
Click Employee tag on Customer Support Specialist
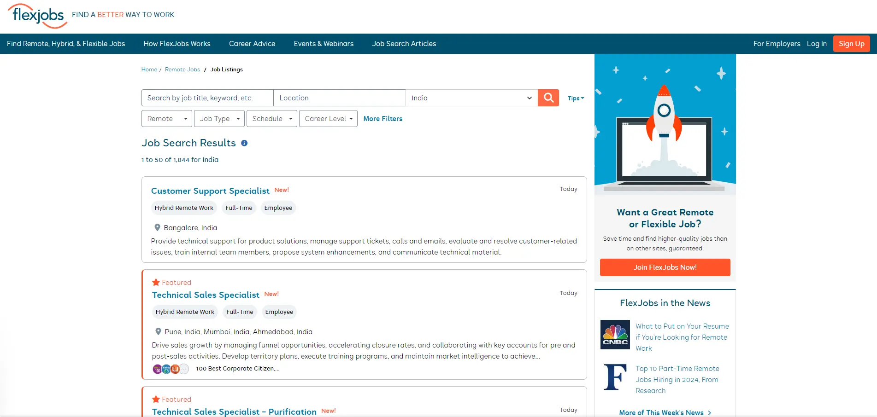coord(278,208)
